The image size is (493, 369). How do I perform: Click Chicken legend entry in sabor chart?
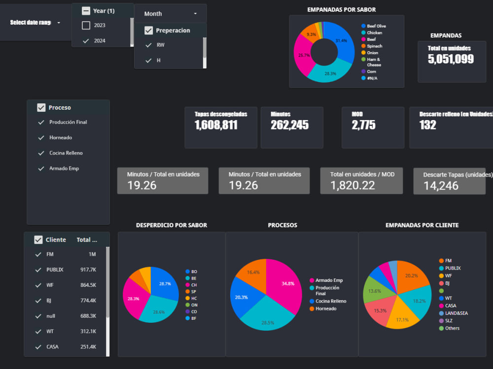[x=372, y=32]
